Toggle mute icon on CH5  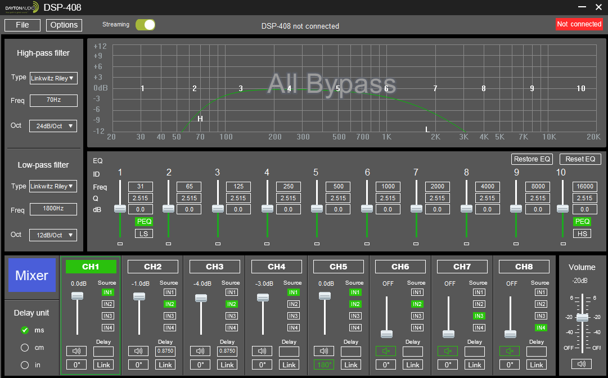pyautogui.click(x=324, y=351)
